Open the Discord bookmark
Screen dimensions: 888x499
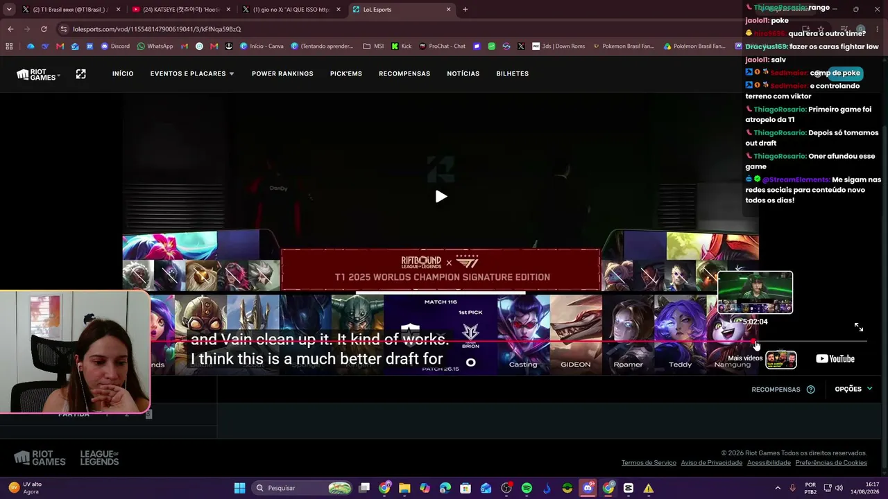pyautogui.click(x=115, y=46)
